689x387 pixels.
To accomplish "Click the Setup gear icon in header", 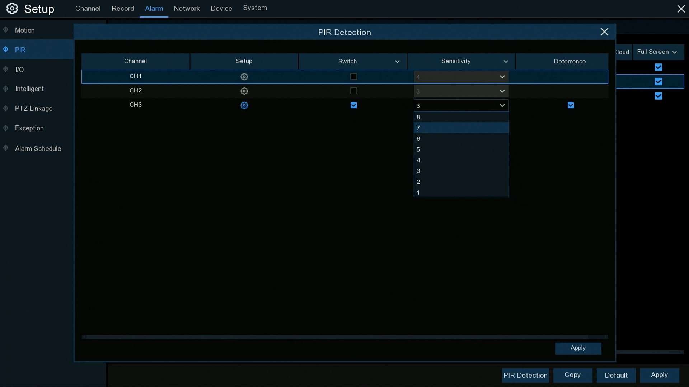I will [x=12, y=9].
